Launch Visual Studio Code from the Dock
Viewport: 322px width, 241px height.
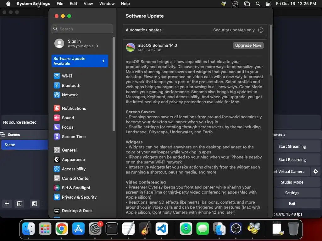(162, 229)
